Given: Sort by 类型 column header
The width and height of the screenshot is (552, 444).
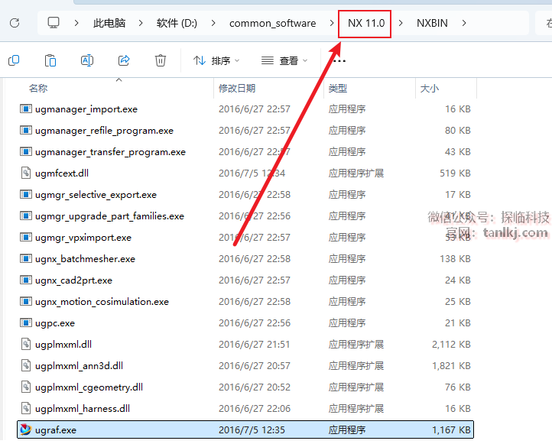Looking at the screenshot, I should point(338,89).
